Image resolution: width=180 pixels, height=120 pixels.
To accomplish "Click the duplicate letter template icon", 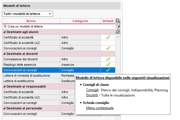I will 118,31.
